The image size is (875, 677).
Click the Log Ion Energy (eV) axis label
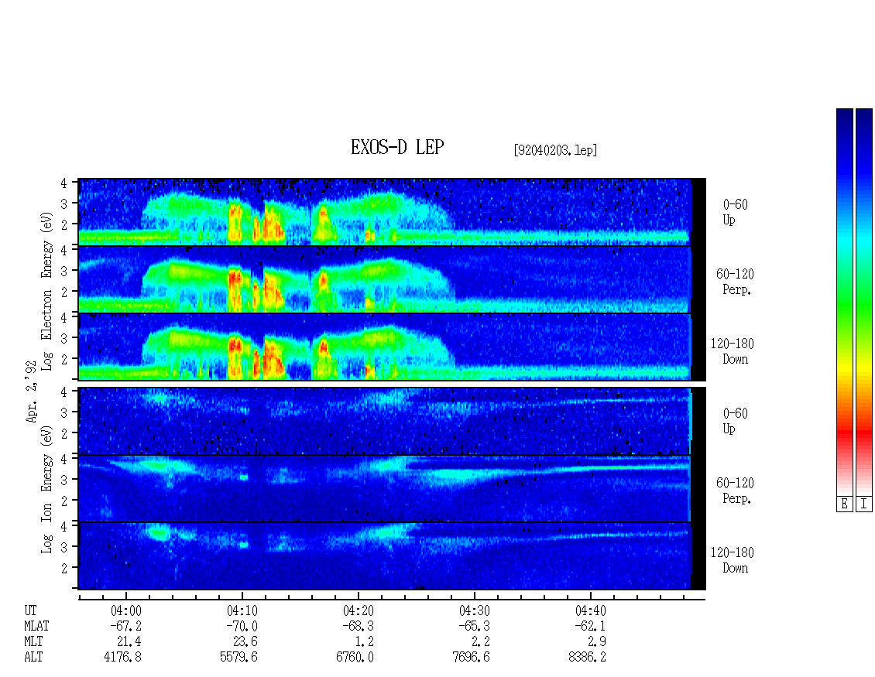[47, 488]
